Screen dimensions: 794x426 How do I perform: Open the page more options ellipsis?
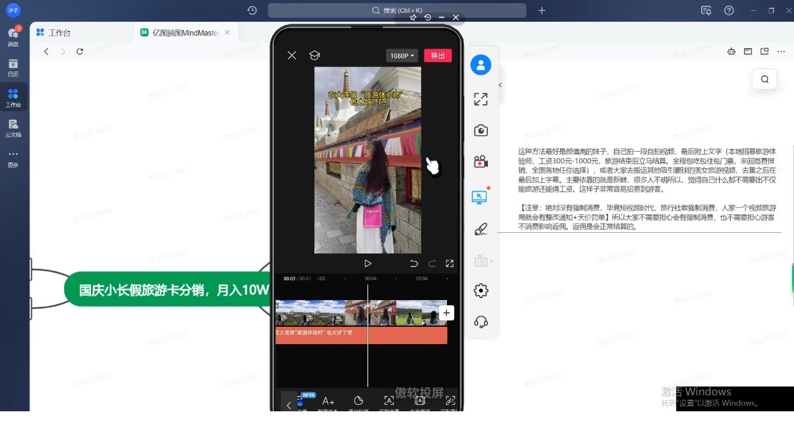[781, 51]
